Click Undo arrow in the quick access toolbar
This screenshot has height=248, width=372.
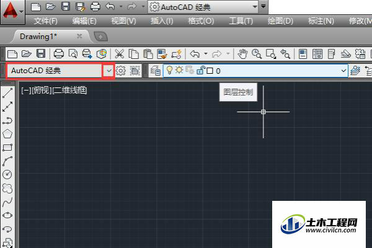point(110,6)
